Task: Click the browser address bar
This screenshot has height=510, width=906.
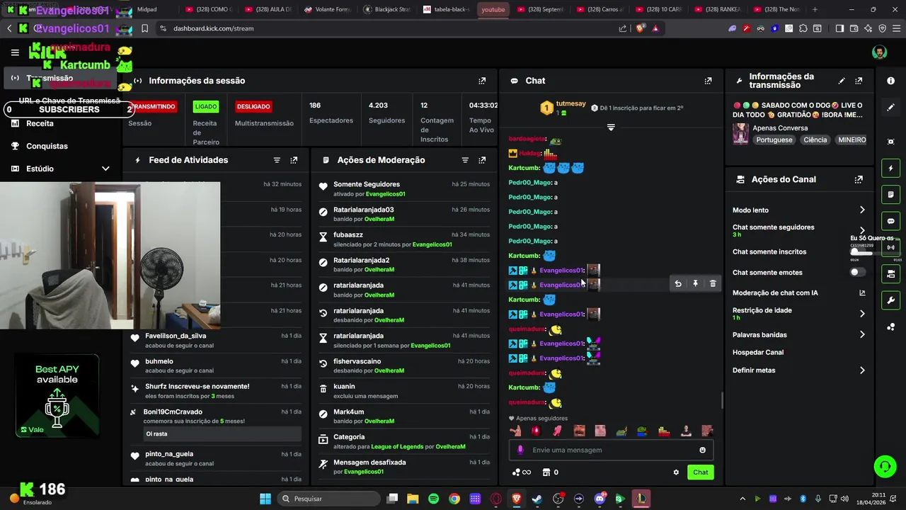Action: pyautogui.click(x=386, y=28)
